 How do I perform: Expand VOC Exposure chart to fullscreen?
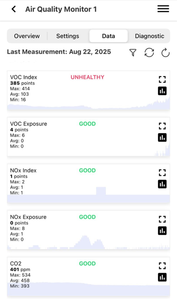tap(162, 126)
